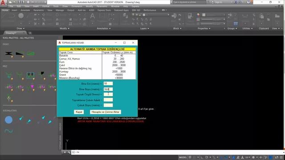The height and width of the screenshot is (160, 285).
Task: Click Hesapla ve Çizime Aktar button
Action: (x=106, y=112)
